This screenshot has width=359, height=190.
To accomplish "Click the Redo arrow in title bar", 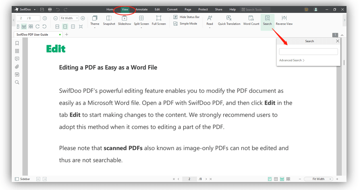I will (x=66, y=9).
